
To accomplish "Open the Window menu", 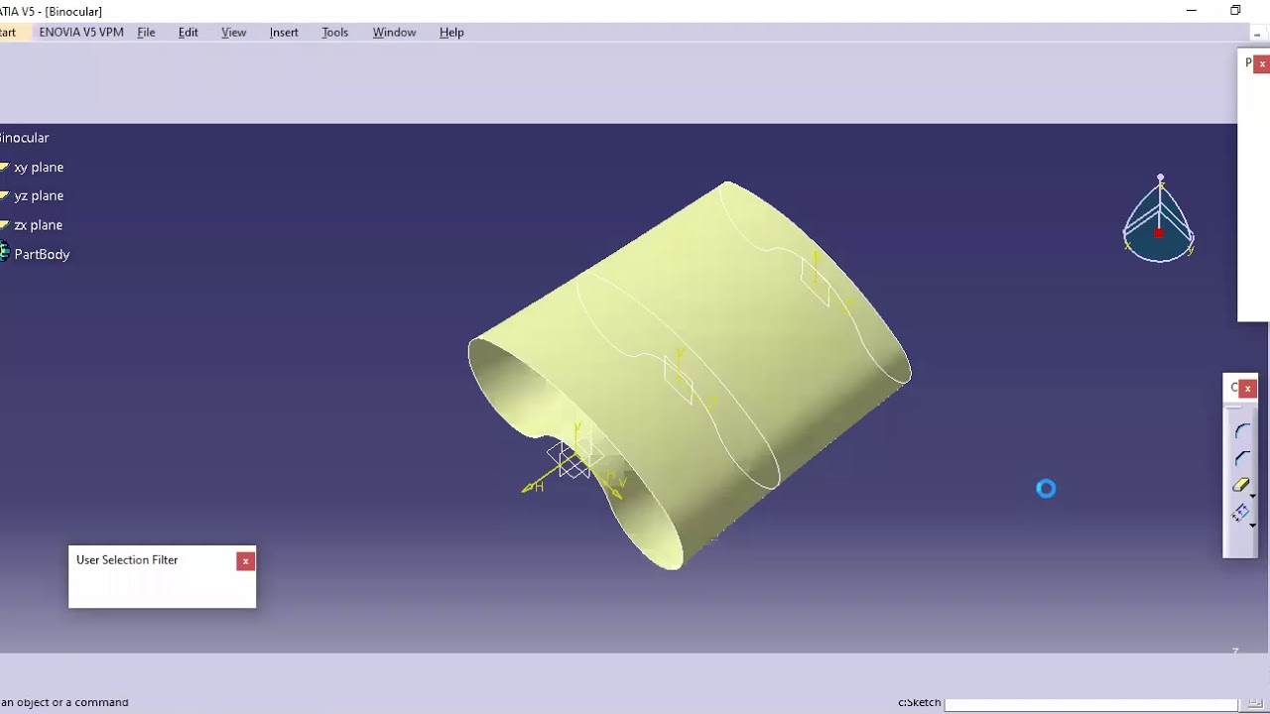I will (394, 32).
